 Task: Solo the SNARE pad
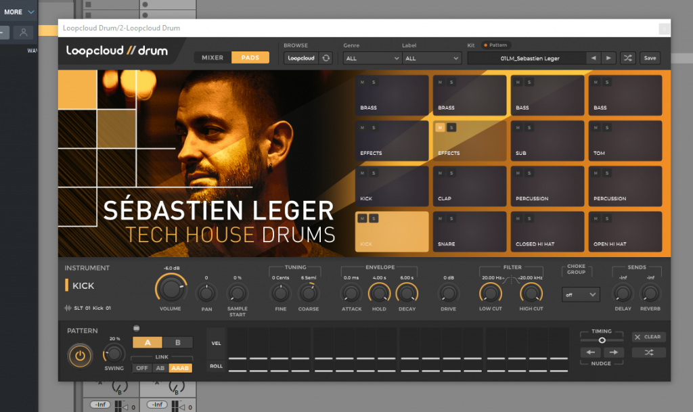coord(451,219)
